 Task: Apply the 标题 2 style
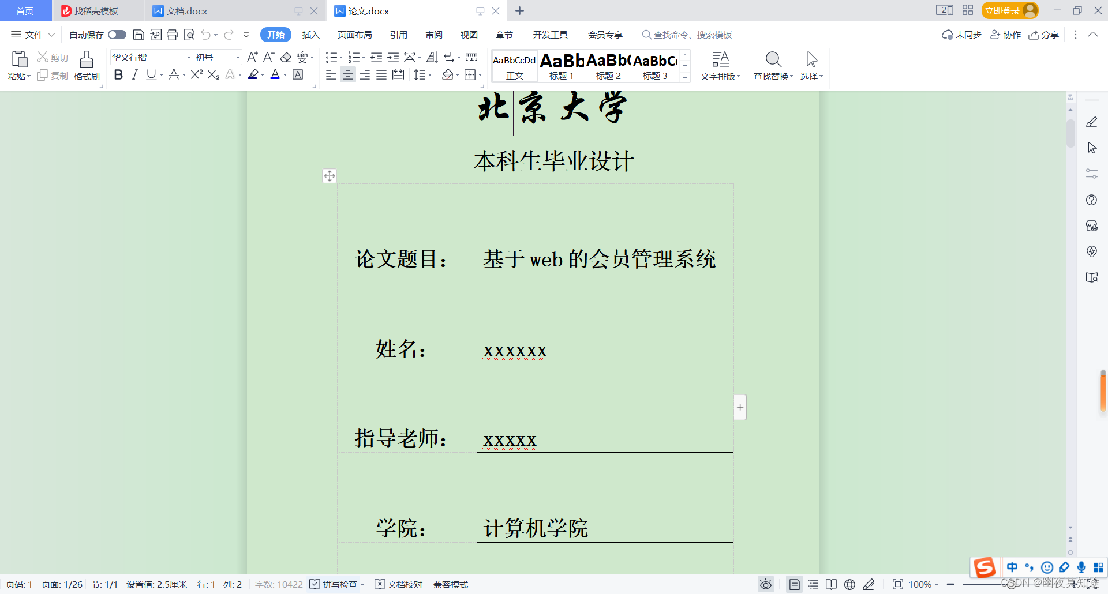pos(608,66)
